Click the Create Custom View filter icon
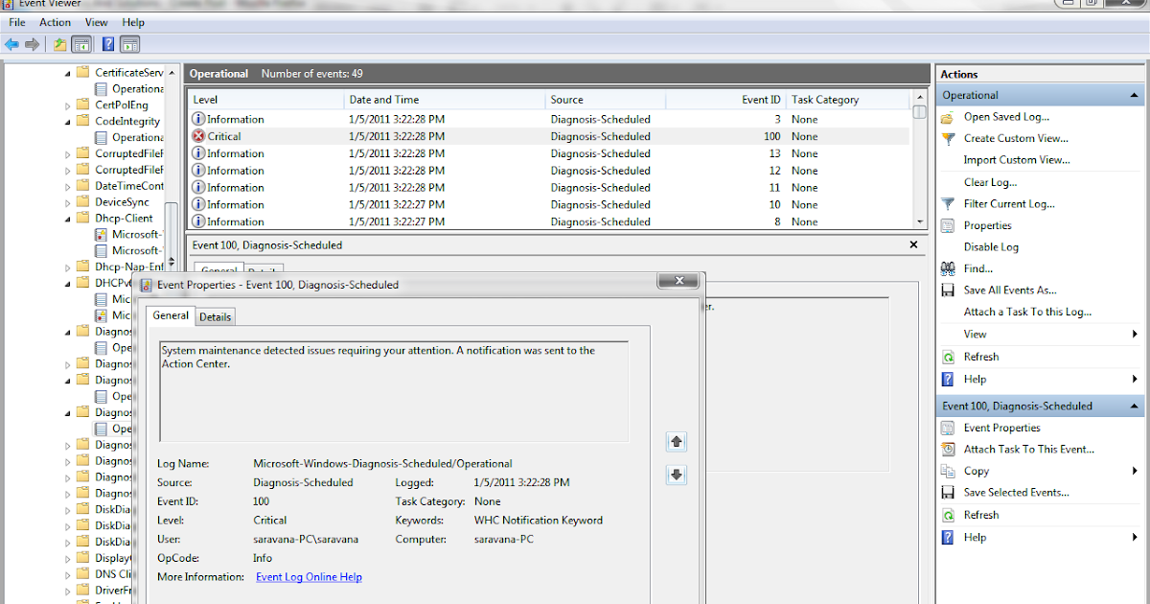The width and height of the screenshot is (1150, 604). point(949,137)
